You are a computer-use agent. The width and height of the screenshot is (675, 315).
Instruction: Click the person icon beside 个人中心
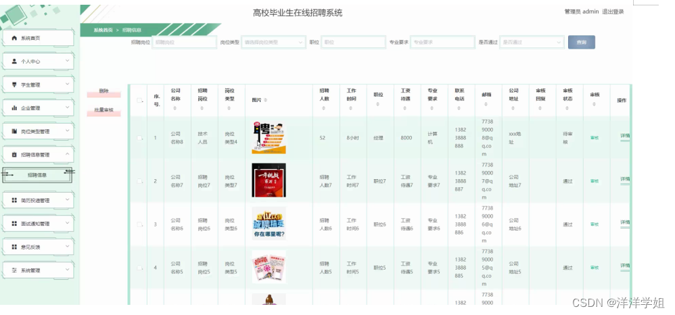[x=14, y=61]
